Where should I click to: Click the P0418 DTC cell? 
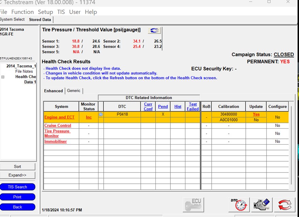122,114
